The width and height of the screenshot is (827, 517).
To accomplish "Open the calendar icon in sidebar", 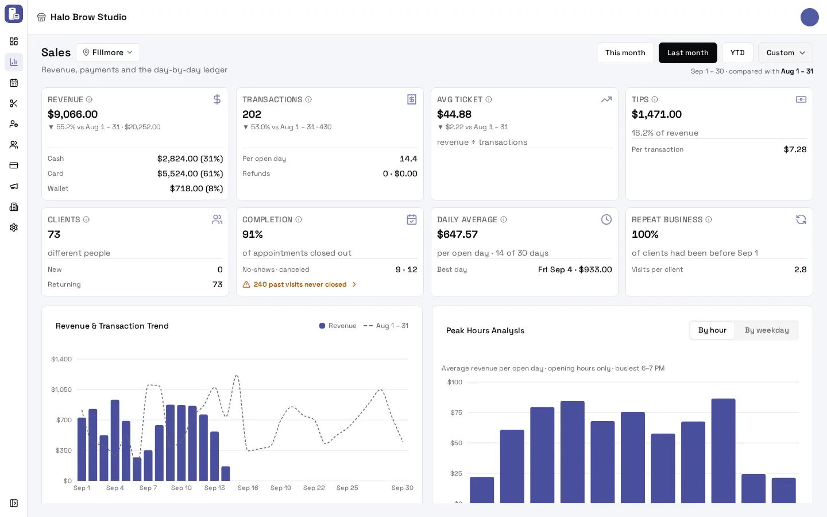I will click(14, 83).
